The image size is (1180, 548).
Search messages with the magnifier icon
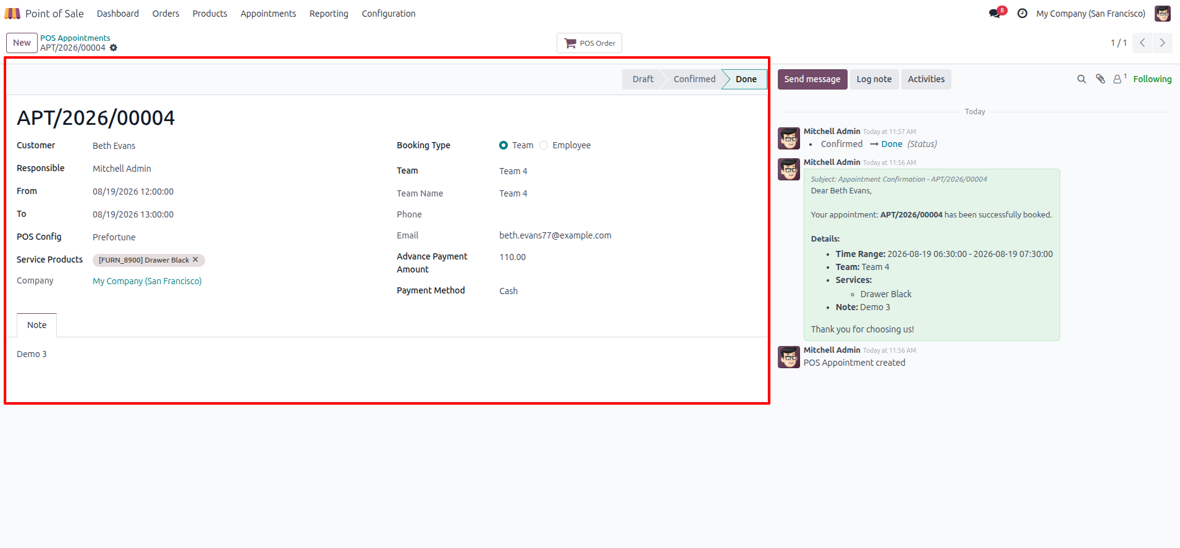click(1081, 79)
